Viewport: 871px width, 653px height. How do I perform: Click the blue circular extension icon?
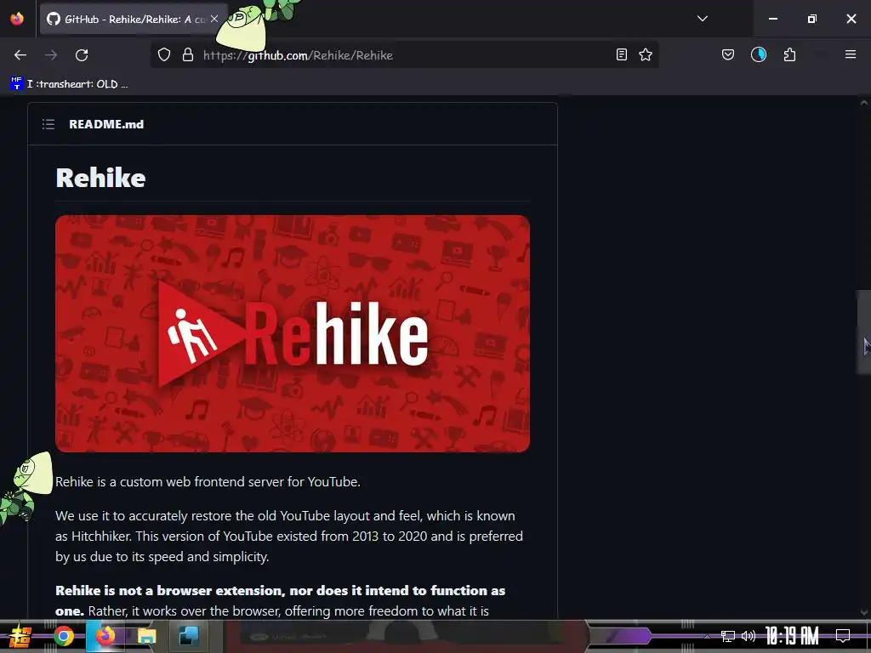[x=759, y=54]
